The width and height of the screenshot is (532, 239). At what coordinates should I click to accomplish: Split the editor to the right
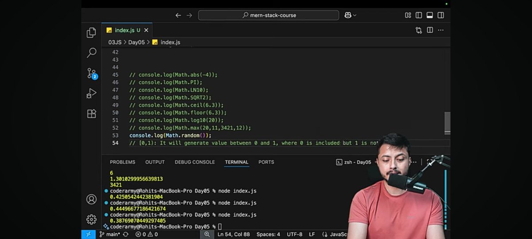tap(430, 30)
